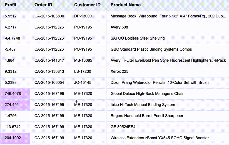Select order ID CA-2015-103800
This screenshot has height=145, width=229.
click(x=49, y=16)
